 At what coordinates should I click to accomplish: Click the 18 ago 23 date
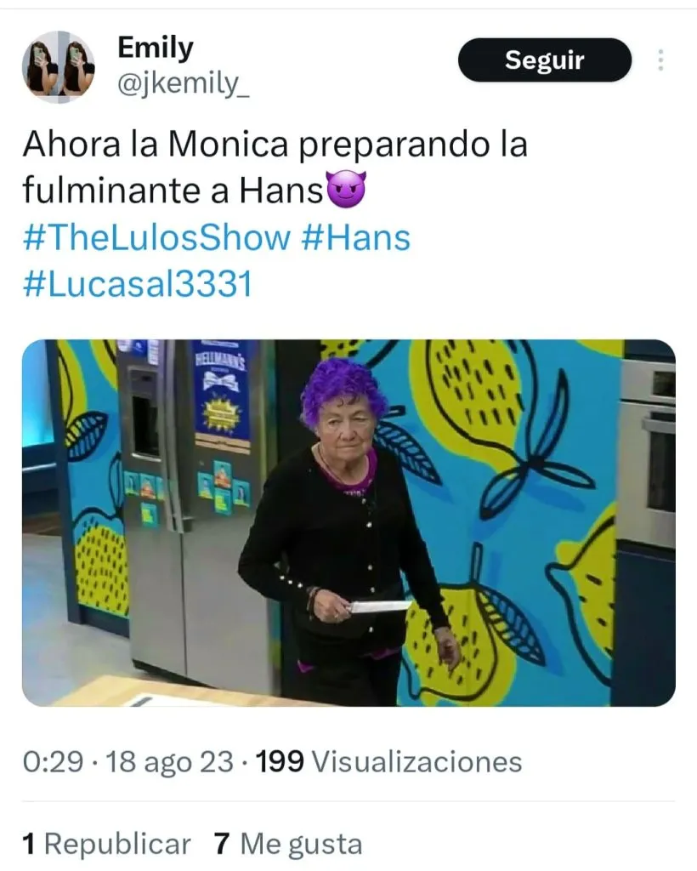[169, 762]
